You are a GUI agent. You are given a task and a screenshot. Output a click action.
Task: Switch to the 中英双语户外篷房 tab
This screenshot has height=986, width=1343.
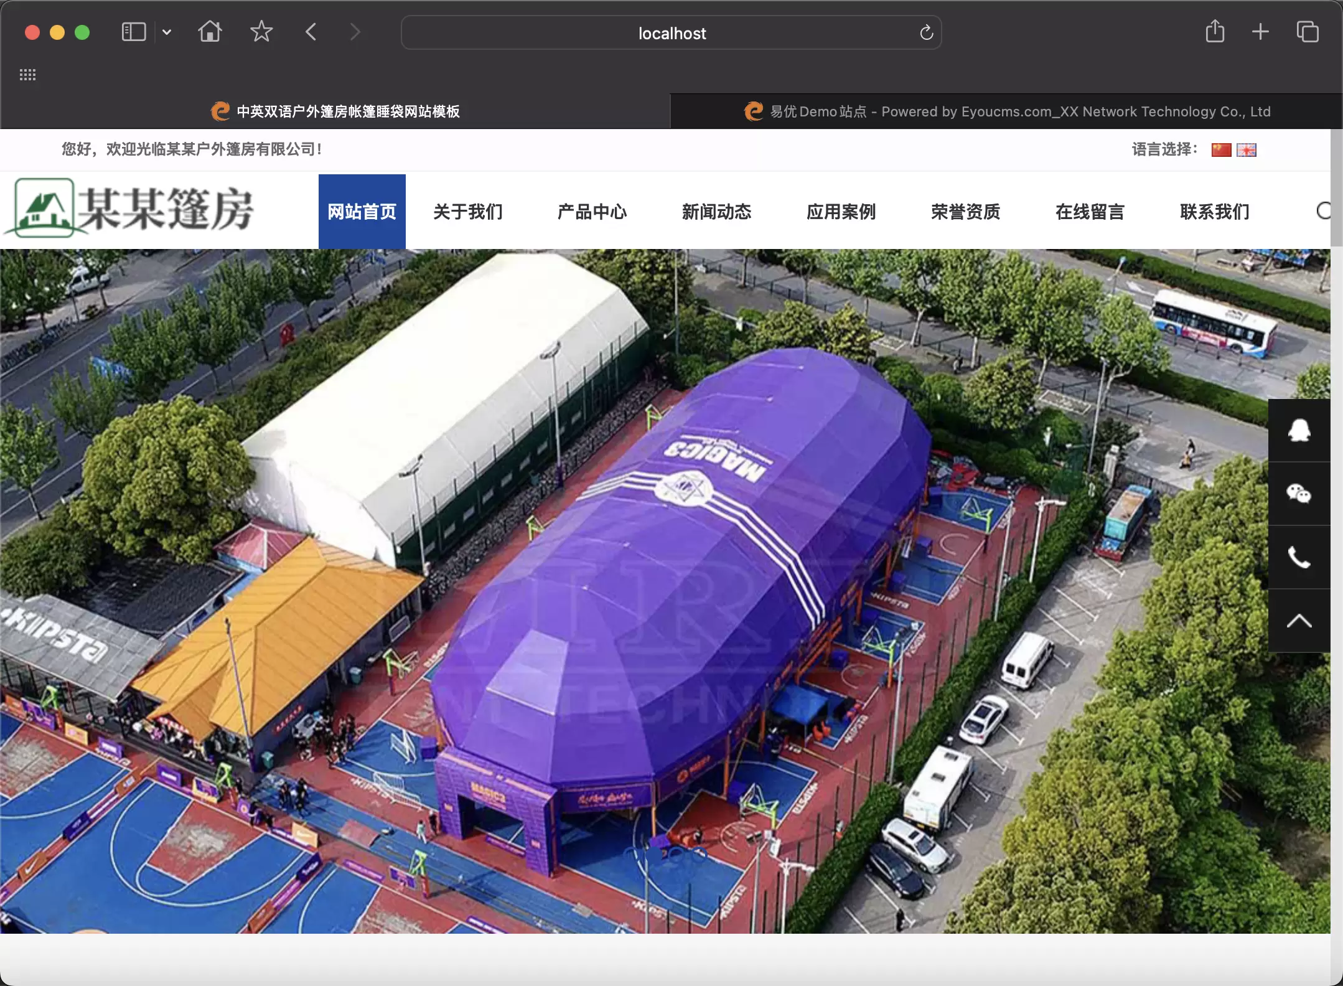pos(335,111)
